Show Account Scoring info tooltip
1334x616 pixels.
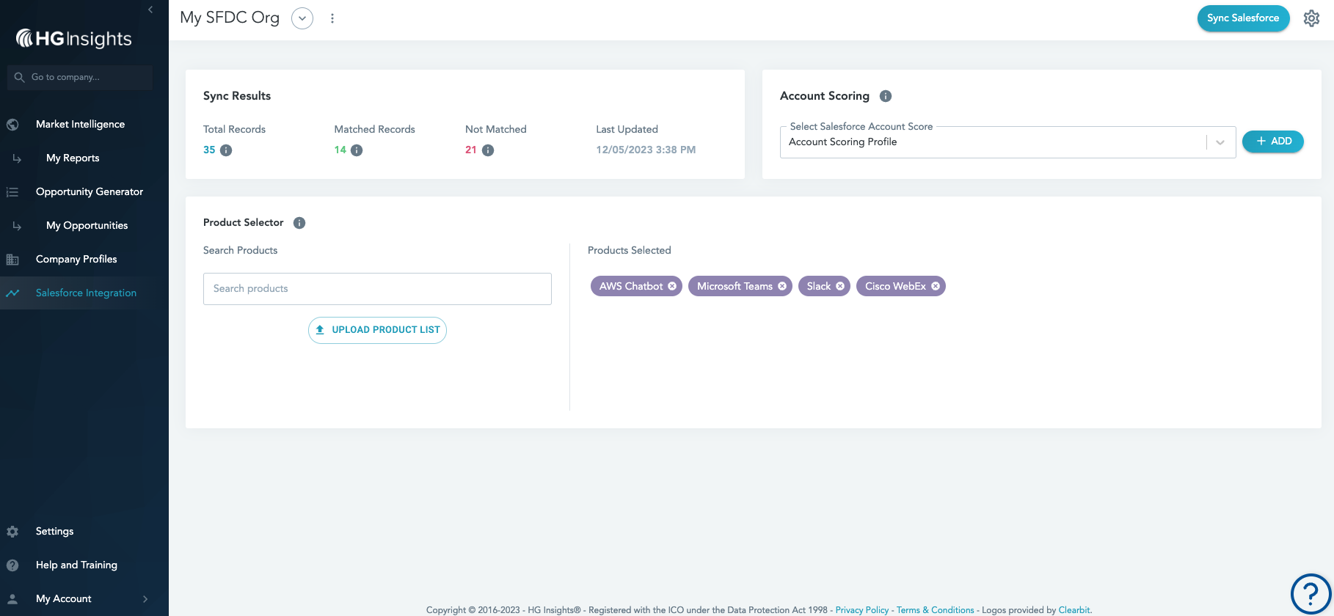click(x=886, y=96)
